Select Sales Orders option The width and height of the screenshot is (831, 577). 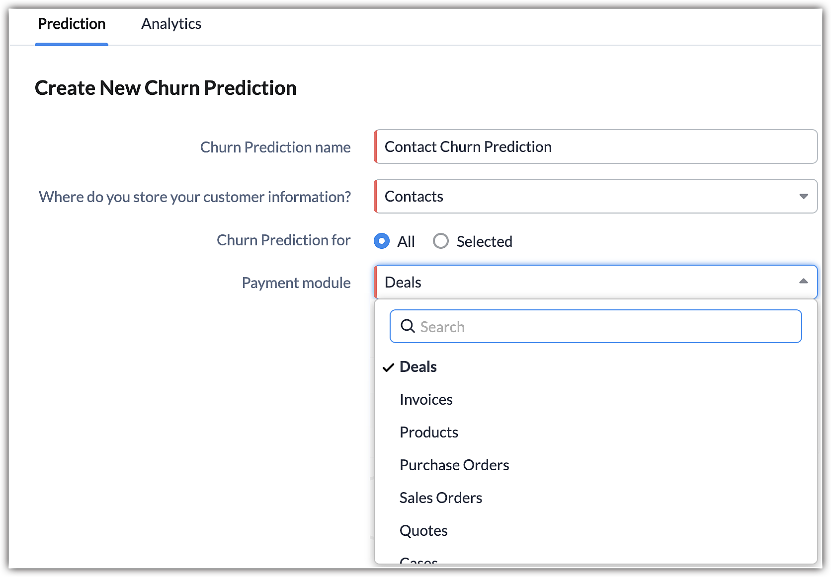(x=441, y=498)
